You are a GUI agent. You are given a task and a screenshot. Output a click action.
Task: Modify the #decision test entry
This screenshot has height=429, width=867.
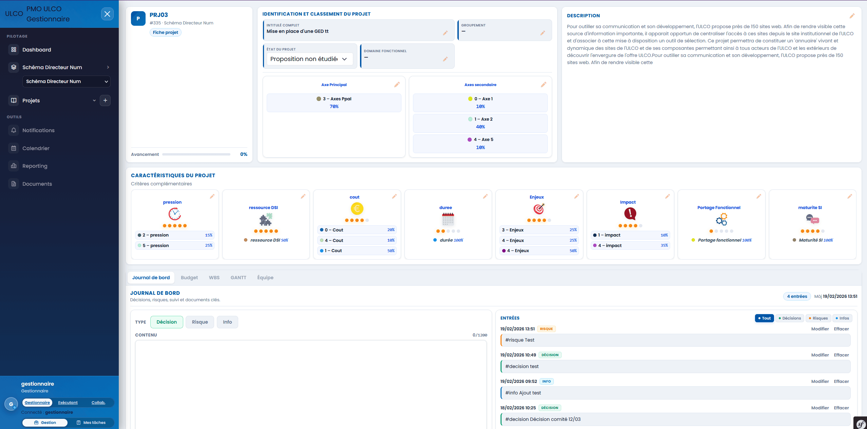tap(820, 355)
